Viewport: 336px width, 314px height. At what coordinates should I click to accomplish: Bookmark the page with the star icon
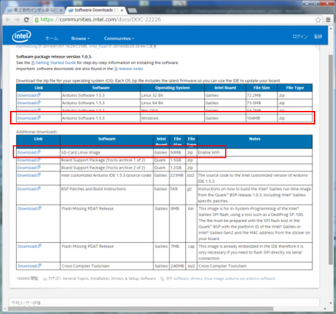pyautogui.click(x=318, y=19)
